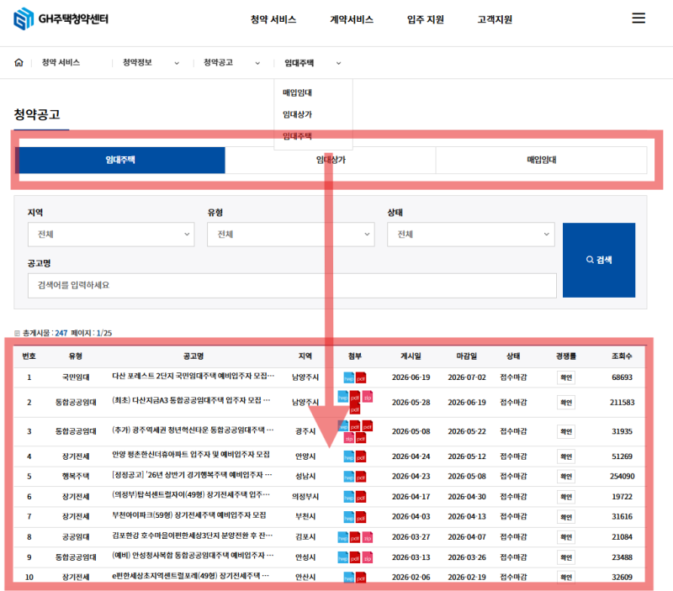Download hwp file for 탑석센트럴자이(49형) row
Screen dimensions: 673x591
click(x=349, y=497)
